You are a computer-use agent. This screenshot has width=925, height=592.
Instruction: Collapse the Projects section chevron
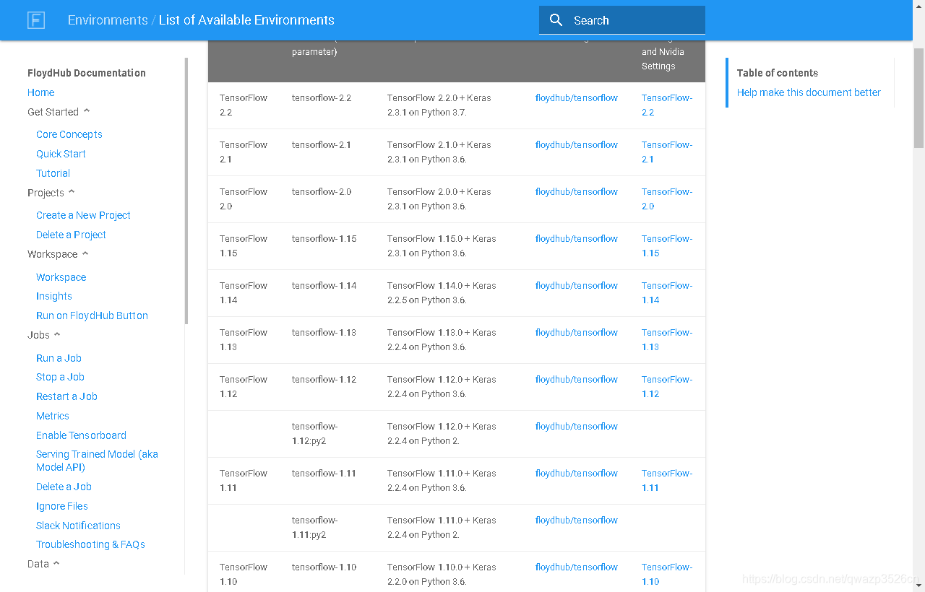coord(72,192)
